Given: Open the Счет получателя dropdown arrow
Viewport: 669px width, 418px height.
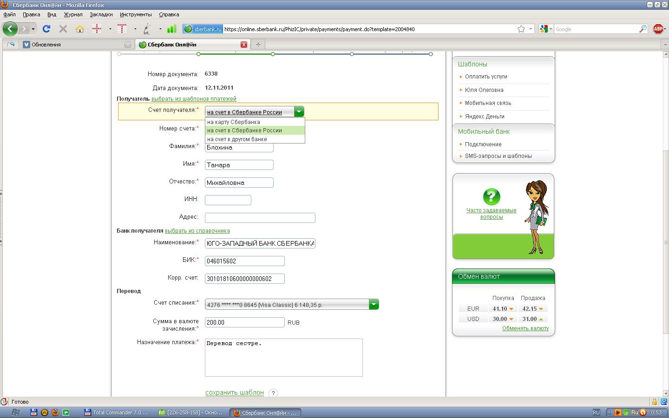Looking at the screenshot, I should 299,111.
